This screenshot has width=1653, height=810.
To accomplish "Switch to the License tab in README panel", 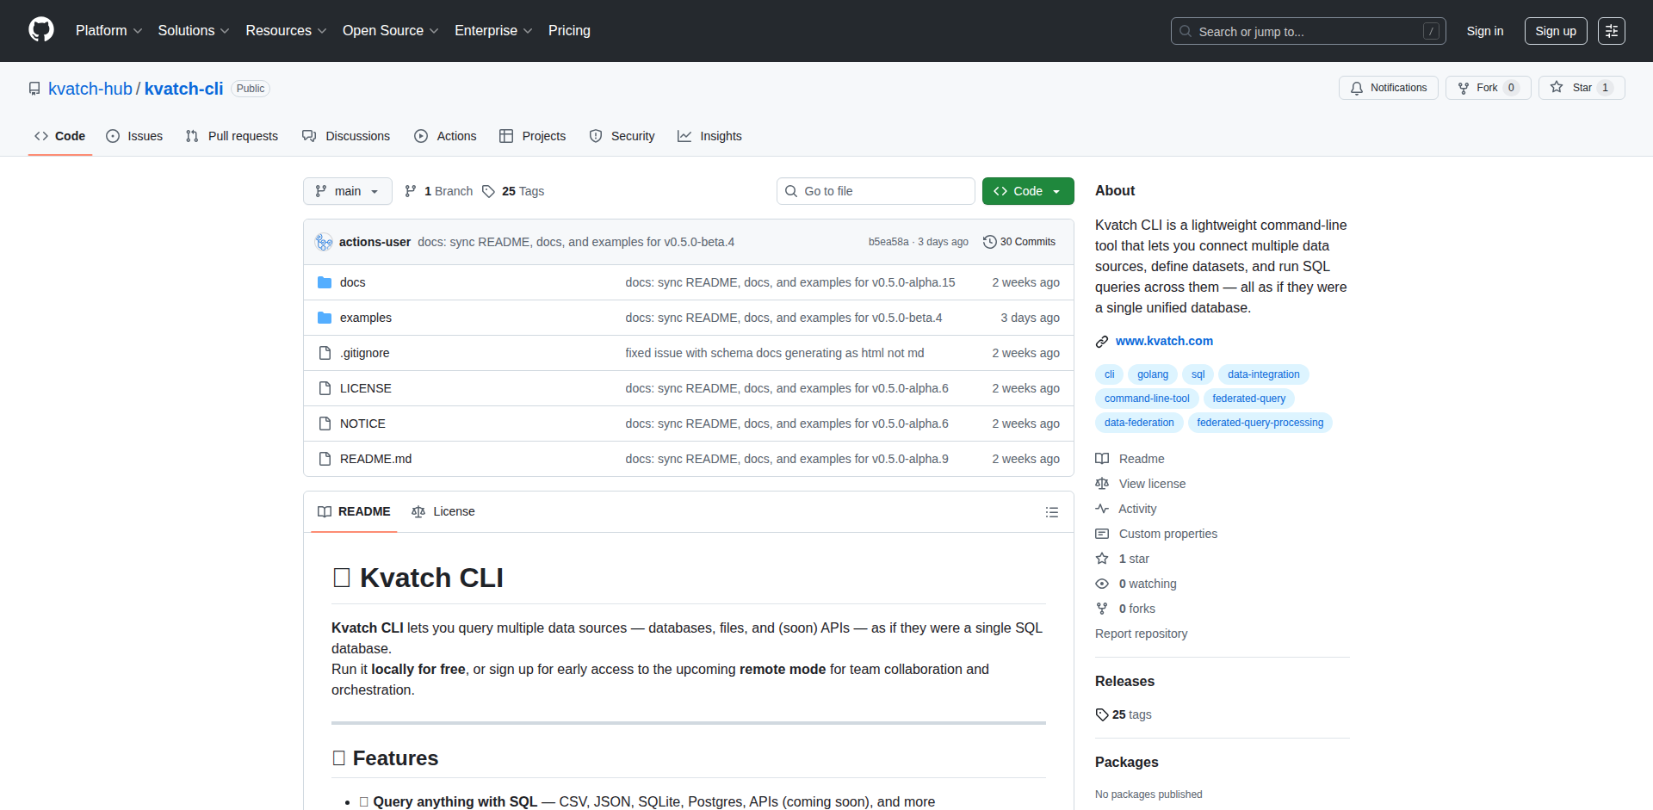I will (443, 511).
